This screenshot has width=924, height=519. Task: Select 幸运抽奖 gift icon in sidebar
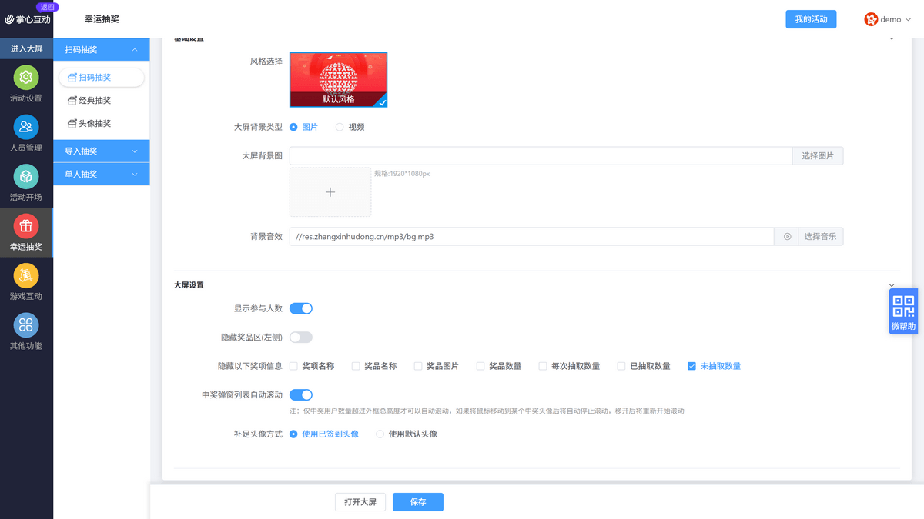(x=26, y=226)
